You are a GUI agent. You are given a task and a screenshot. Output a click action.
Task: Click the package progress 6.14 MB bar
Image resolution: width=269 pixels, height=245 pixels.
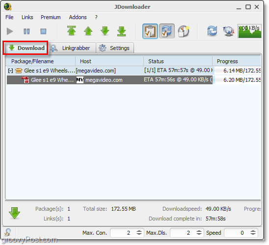pos(237,71)
